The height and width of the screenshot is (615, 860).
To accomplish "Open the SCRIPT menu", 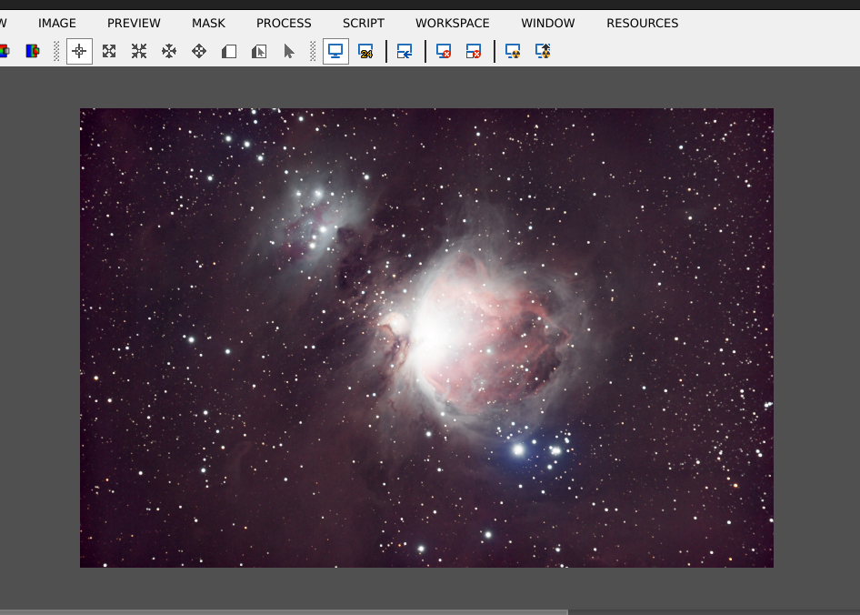I will [364, 23].
